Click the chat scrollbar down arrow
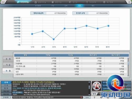 89,95
